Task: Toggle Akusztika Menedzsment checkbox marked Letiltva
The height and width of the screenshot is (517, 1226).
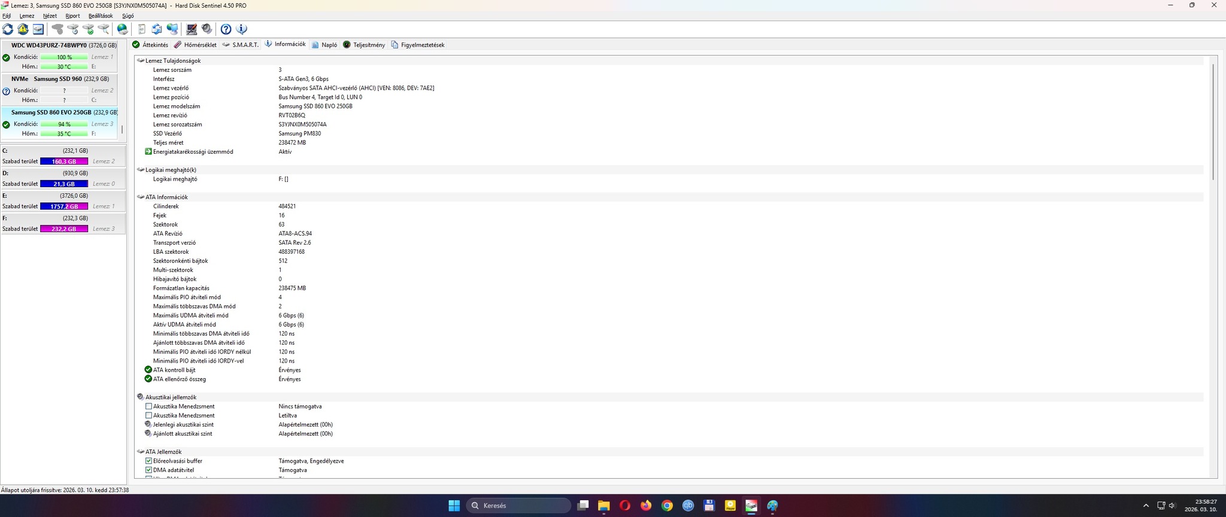Action: click(x=148, y=415)
